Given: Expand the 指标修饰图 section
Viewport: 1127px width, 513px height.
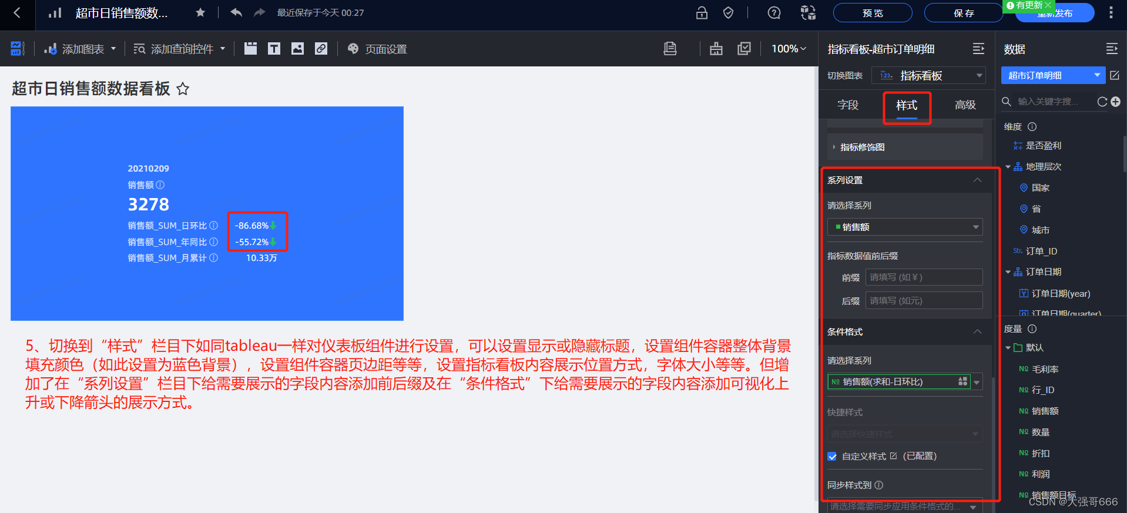Looking at the screenshot, I should [x=905, y=147].
